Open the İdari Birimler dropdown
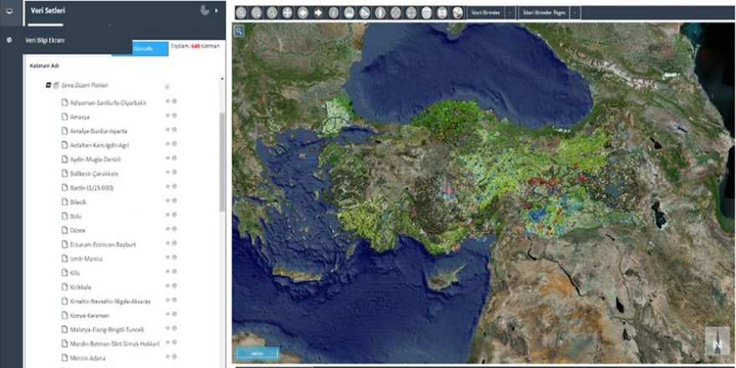The width and height of the screenshot is (736, 368). point(509,13)
